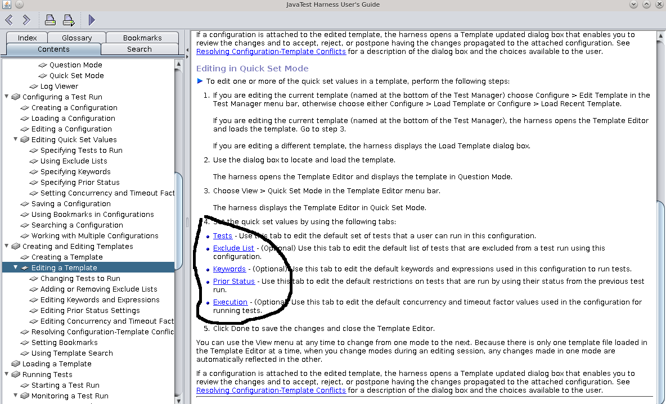The width and height of the screenshot is (666, 404).
Task: Click the contents tree scroll-up arrow
Action: point(179,65)
